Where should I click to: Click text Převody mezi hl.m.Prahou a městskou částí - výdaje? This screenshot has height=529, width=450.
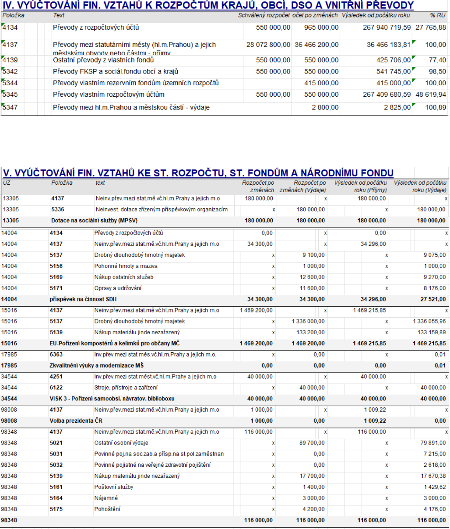[x=131, y=107]
